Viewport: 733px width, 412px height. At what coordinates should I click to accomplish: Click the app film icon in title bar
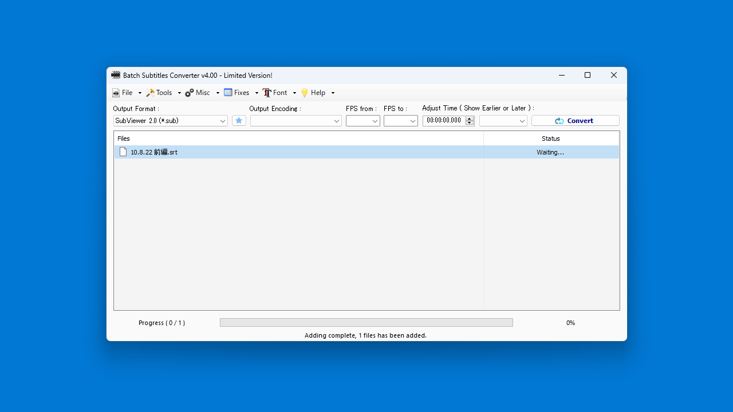[116, 76]
